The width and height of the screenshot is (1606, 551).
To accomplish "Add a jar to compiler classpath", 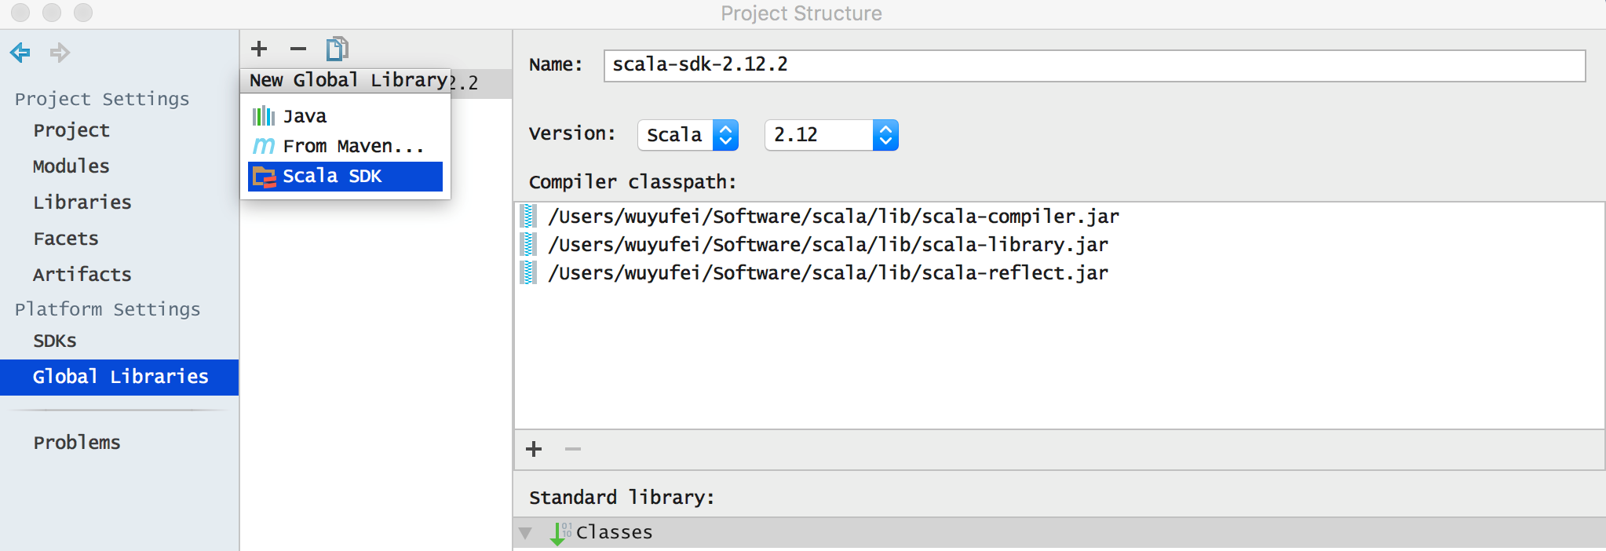I will (534, 449).
